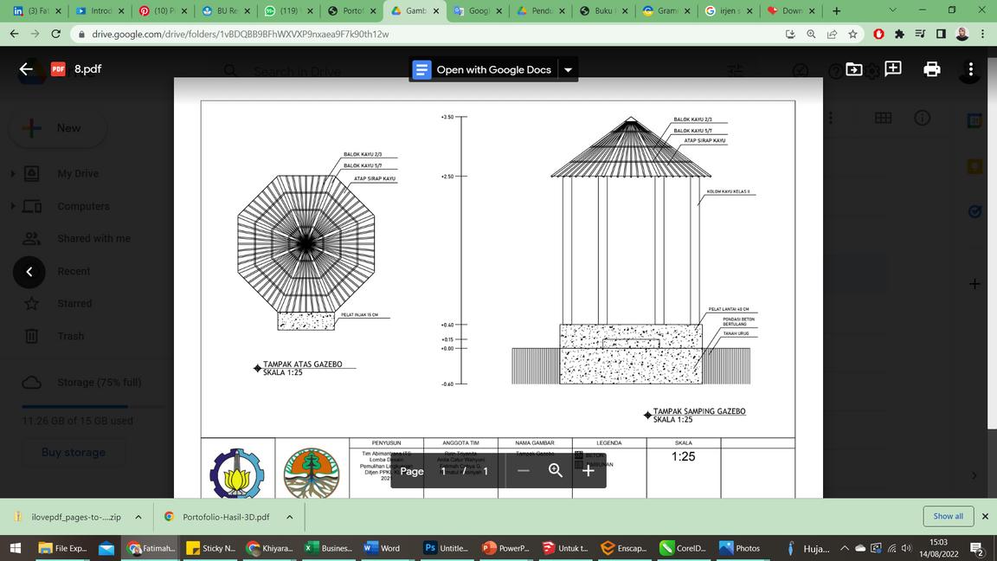Open CorelDRAW from taskbar
Viewport: 997px width, 561px height.
click(684, 548)
